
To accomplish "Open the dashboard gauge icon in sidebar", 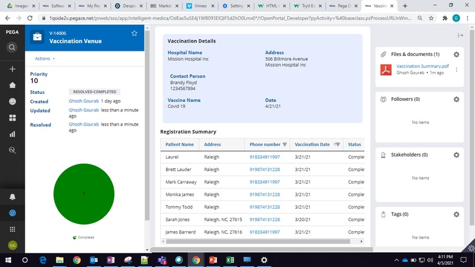I will tap(12, 101).
